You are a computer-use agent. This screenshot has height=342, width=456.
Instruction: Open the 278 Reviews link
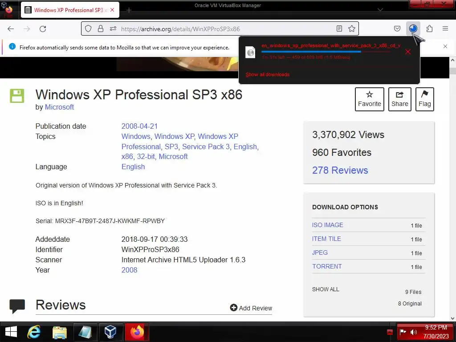340,170
